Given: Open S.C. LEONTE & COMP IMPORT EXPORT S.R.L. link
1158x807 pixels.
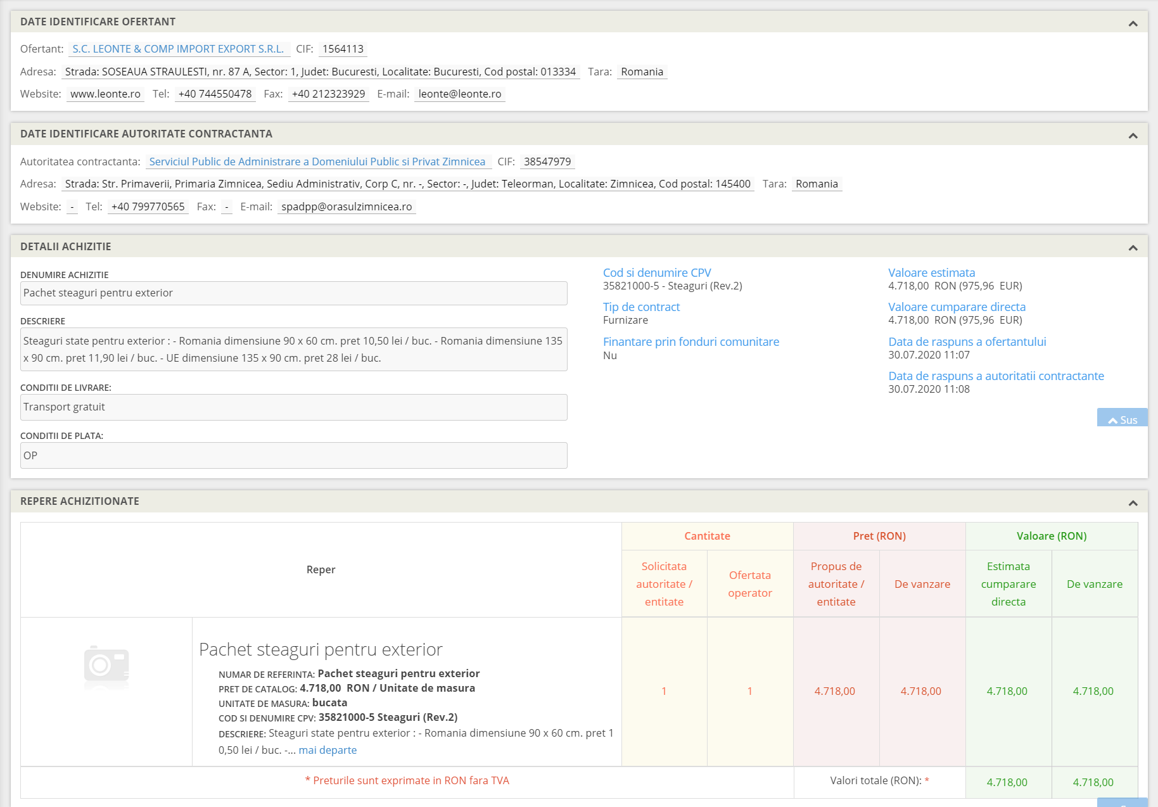Looking at the screenshot, I should click(178, 49).
